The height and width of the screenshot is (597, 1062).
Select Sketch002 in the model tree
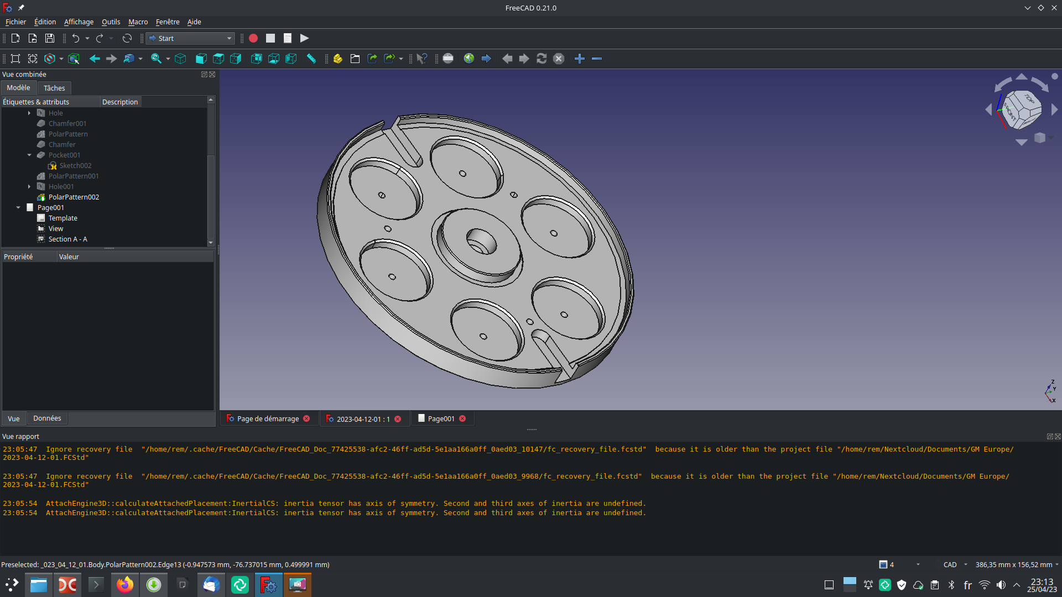(76, 165)
